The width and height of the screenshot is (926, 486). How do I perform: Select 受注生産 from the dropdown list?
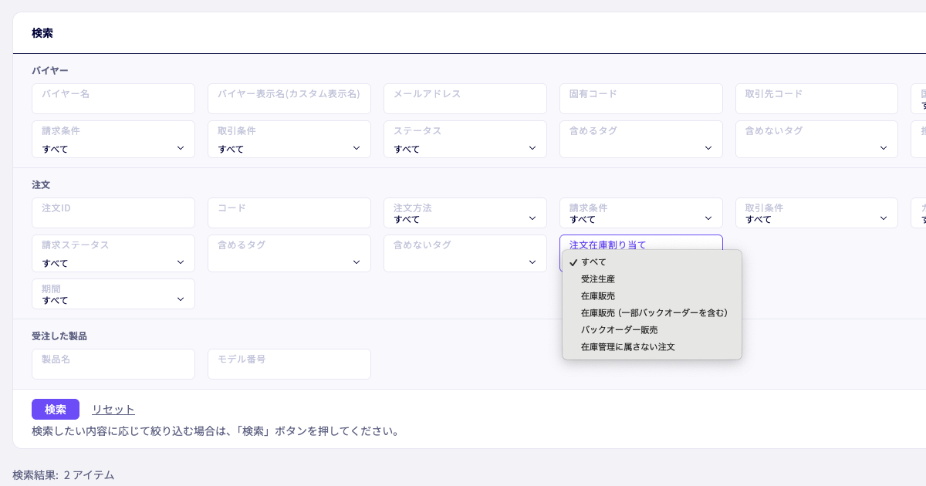click(x=598, y=279)
